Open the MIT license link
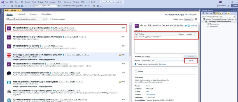This screenshot has height=102, width=238. pos(148,92)
